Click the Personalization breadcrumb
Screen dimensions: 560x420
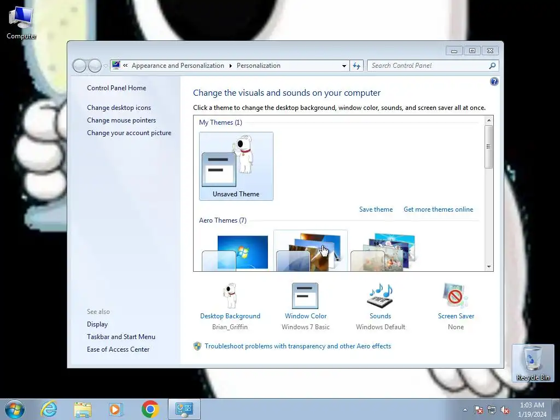(259, 66)
